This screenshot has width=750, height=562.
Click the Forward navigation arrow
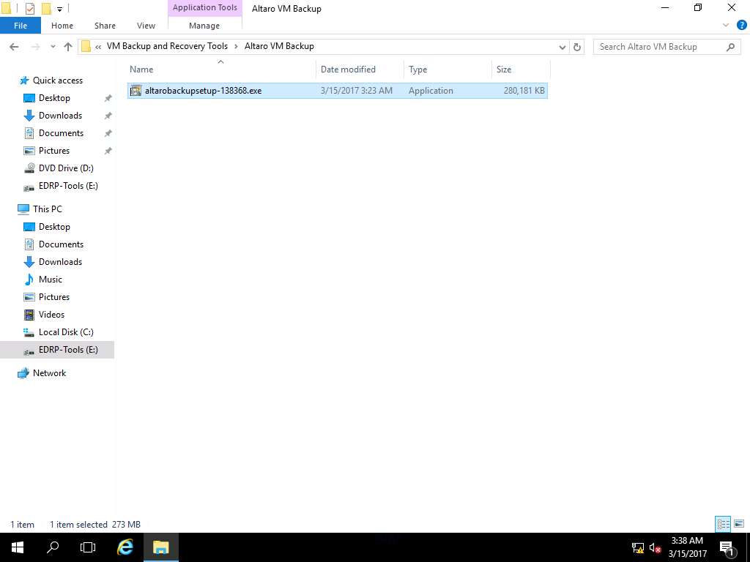click(x=35, y=47)
